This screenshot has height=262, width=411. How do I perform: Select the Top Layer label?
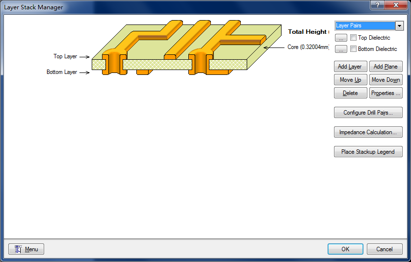point(65,56)
